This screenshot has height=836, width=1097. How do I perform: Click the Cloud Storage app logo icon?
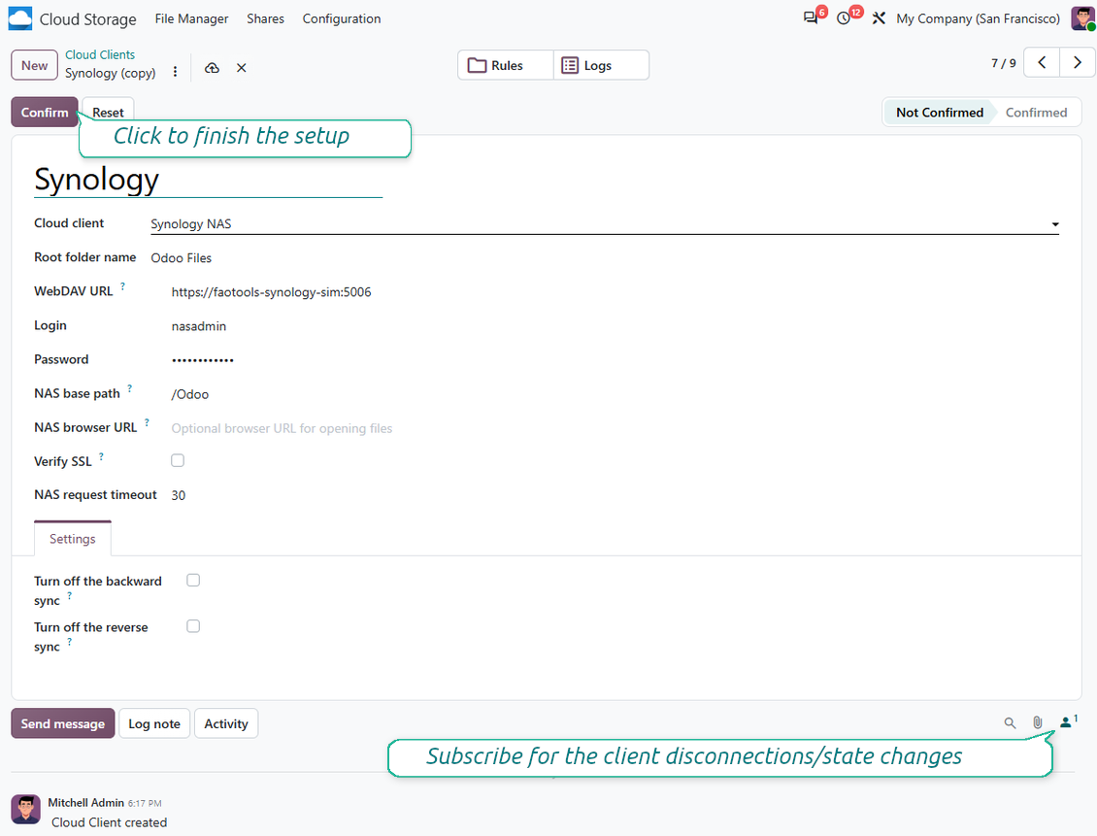coord(19,18)
